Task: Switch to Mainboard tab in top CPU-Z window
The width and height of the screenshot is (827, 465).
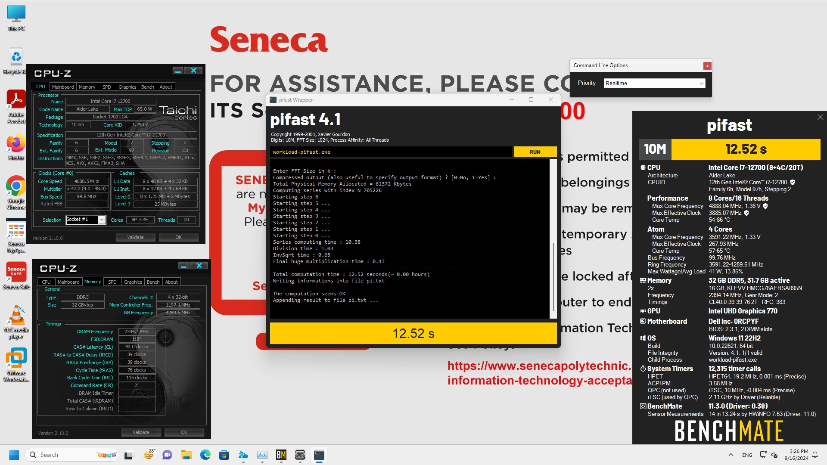Action: point(63,87)
